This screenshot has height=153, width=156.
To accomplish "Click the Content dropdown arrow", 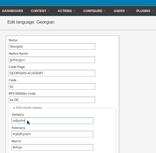I will (x=49, y=11).
